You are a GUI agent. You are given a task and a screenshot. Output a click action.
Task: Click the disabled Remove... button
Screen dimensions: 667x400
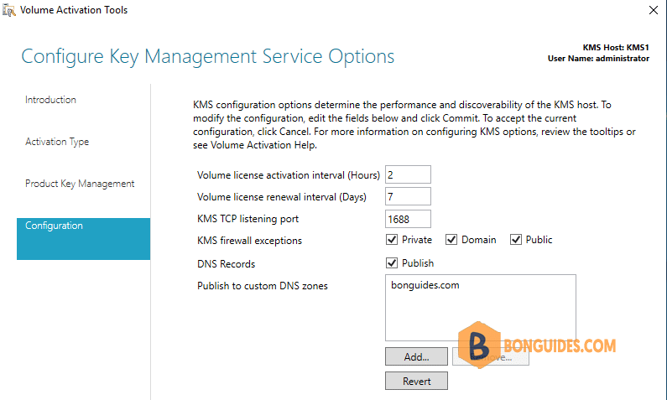coord(491,356)
